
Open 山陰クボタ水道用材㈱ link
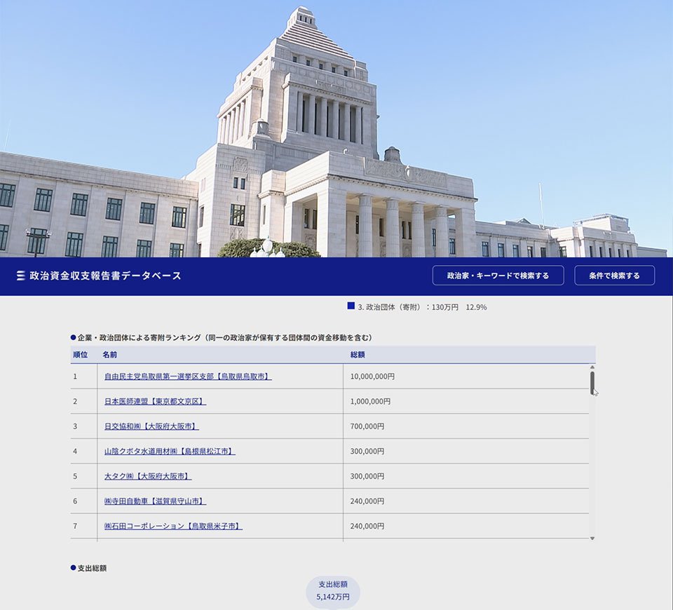click(170, 451)
